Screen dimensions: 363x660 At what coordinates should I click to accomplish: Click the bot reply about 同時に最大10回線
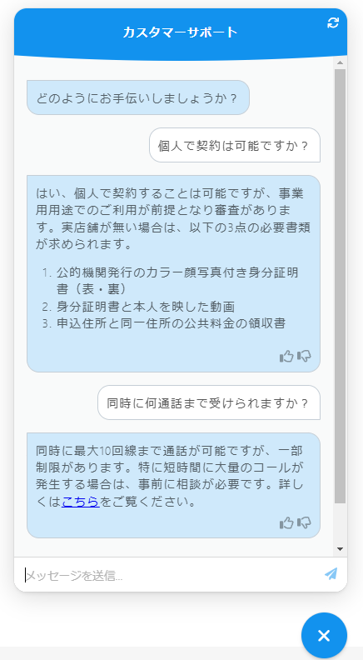coord(173,485)
